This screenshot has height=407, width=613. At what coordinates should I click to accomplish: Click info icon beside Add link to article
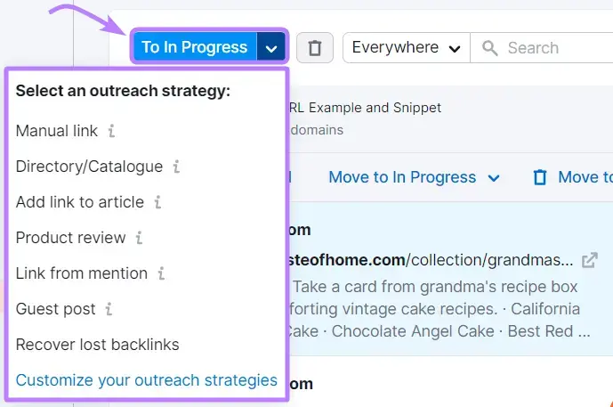[x=157, y=202]
